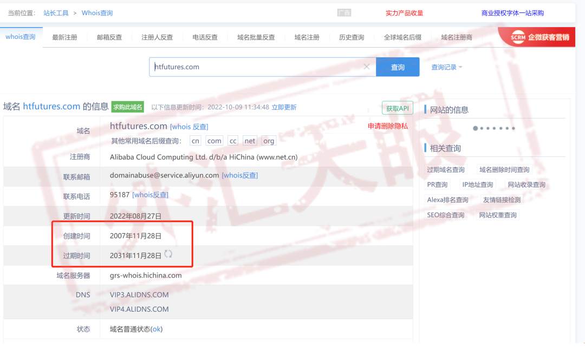Open 商业授权字体一站采购 ad link
Image resolution: width=585 pixels, height=349 pixels.
[x=512, y=13]
